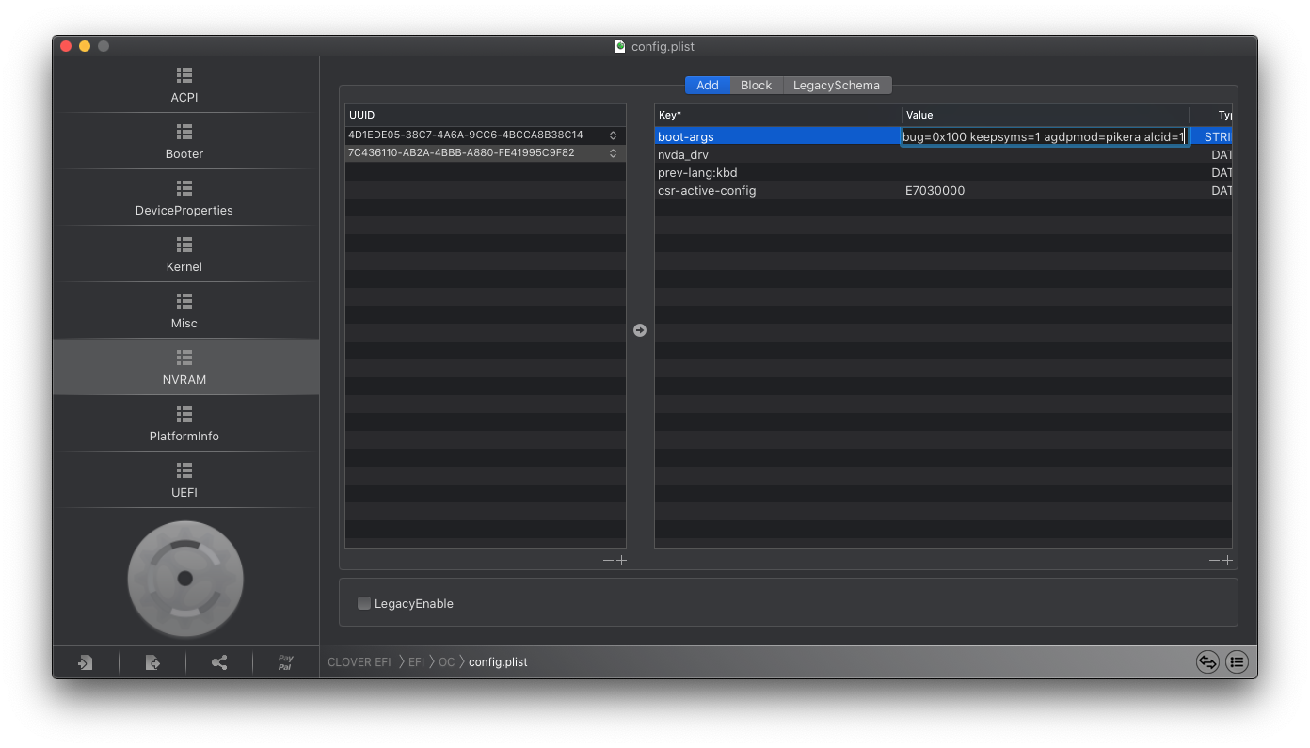The image size is (1310, 748).
Task: Switch to the Block tab
Action: point(756,86)
